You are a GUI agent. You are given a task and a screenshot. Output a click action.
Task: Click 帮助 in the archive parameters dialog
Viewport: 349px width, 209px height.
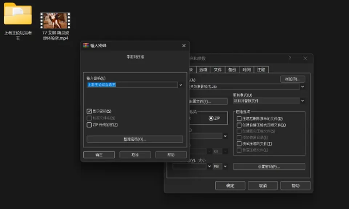(295, 186)
